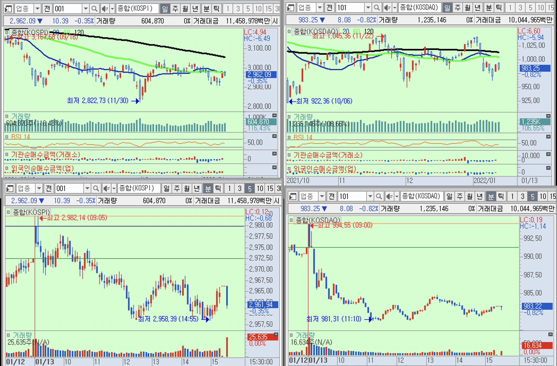The height and width of the screenshot is (366, 557).
Task: Toggle side panel icon in bottom-left KOSPI window
Action: pyautogui.click(x=10, y=189)
